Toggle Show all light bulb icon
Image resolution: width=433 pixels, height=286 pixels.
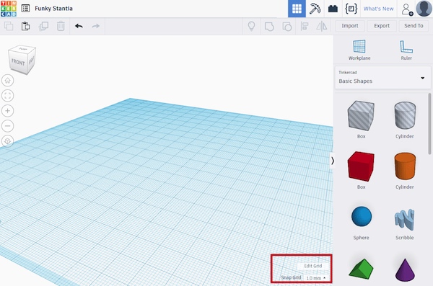point(251,26)
